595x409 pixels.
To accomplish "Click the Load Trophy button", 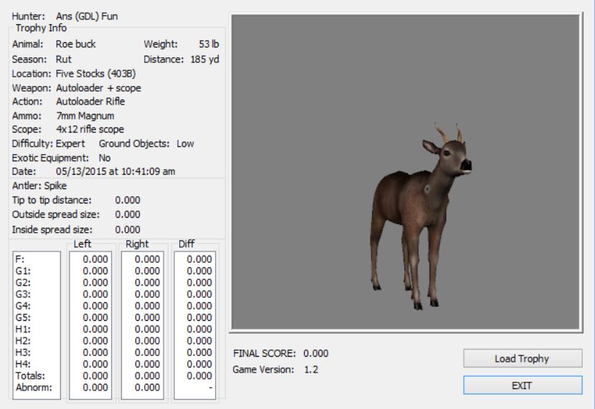I will click(523, 358).
